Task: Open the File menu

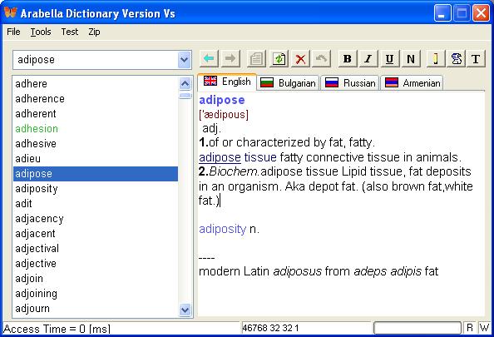Action: (x=13, y=32)
